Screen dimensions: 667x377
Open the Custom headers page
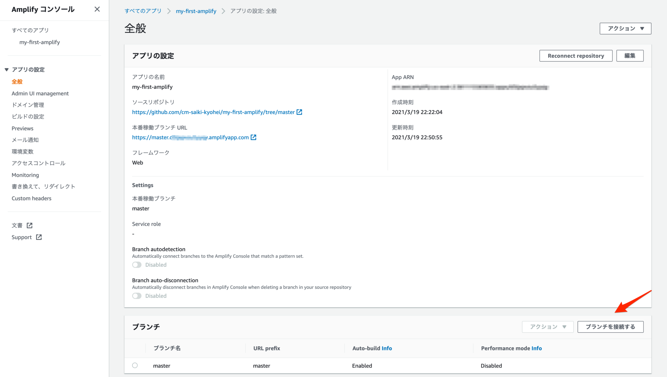[x=31, y=198]
